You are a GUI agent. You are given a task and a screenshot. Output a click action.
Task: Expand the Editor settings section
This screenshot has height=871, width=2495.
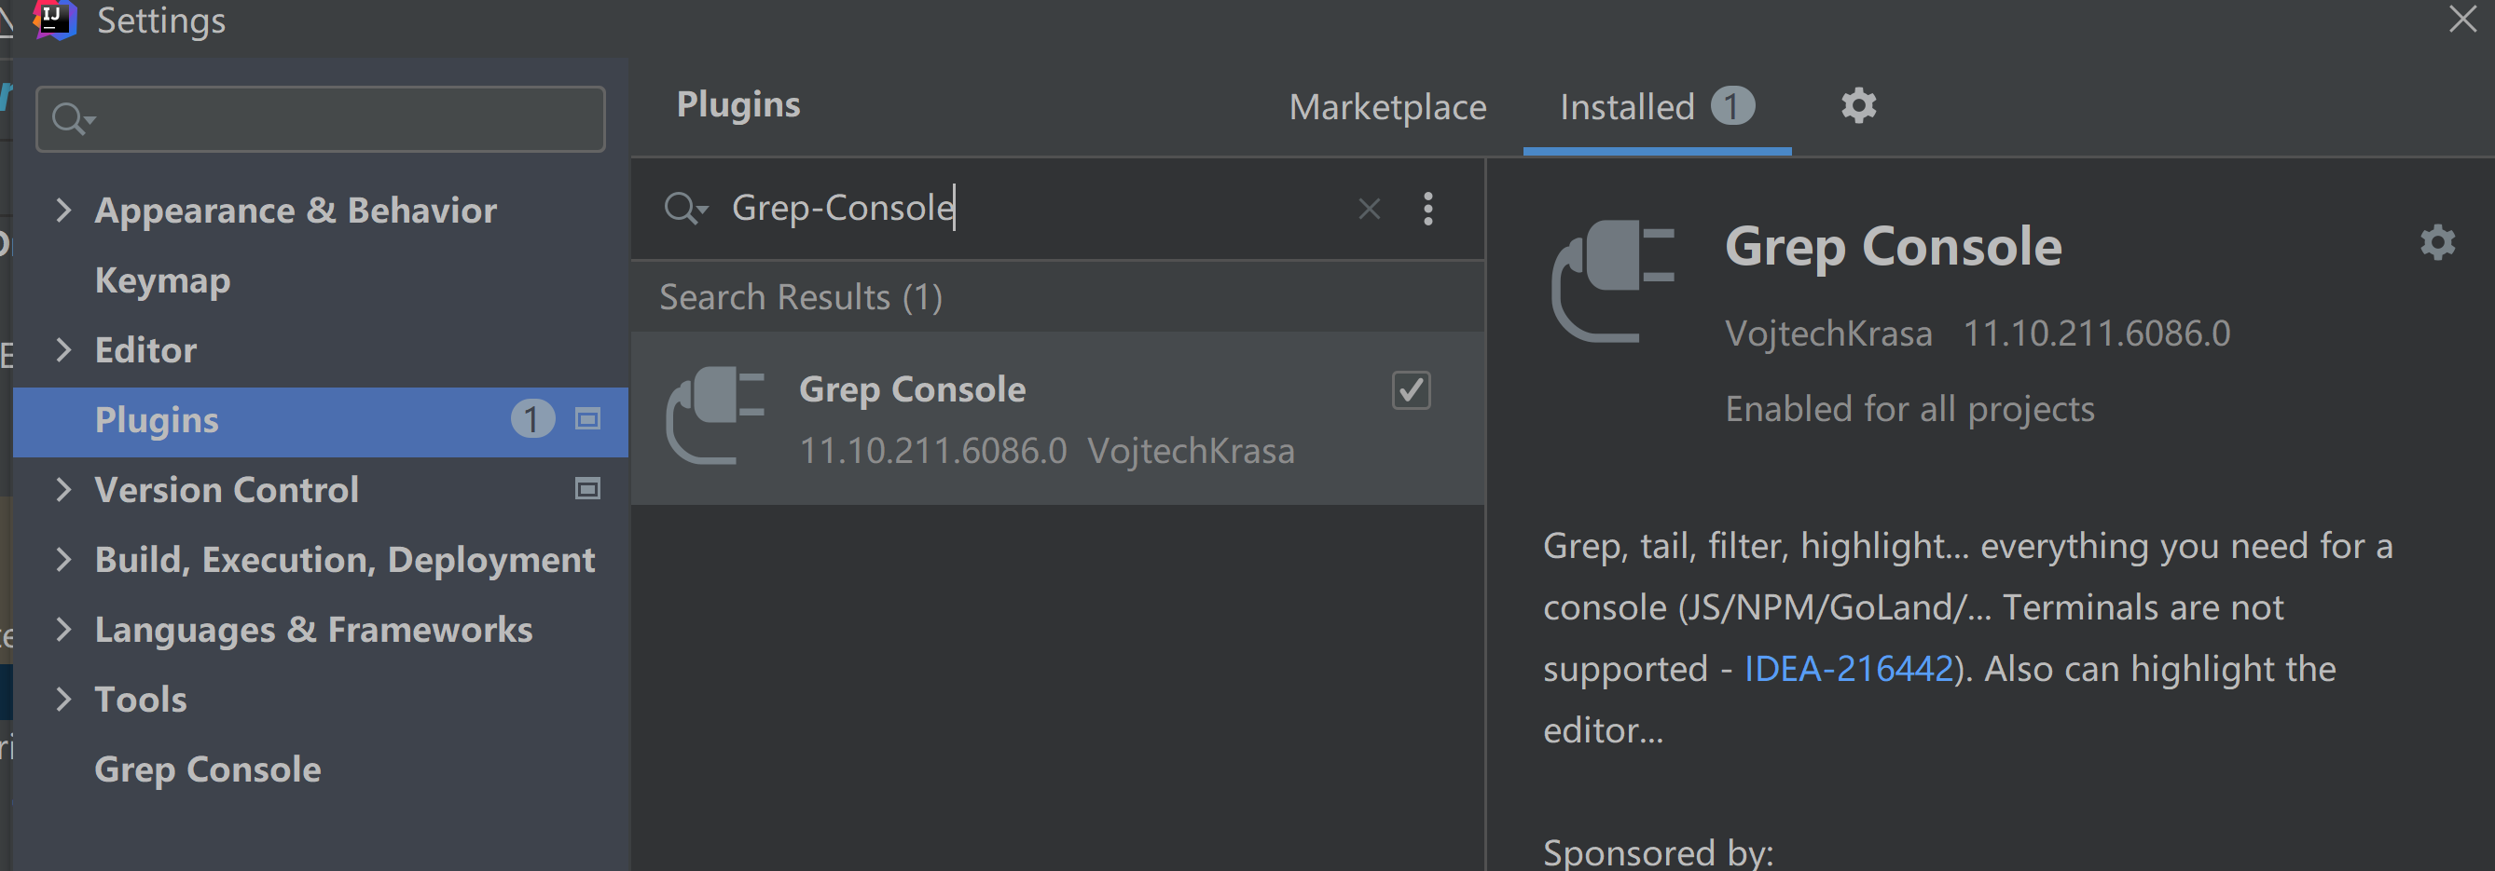tap(64, 349)
